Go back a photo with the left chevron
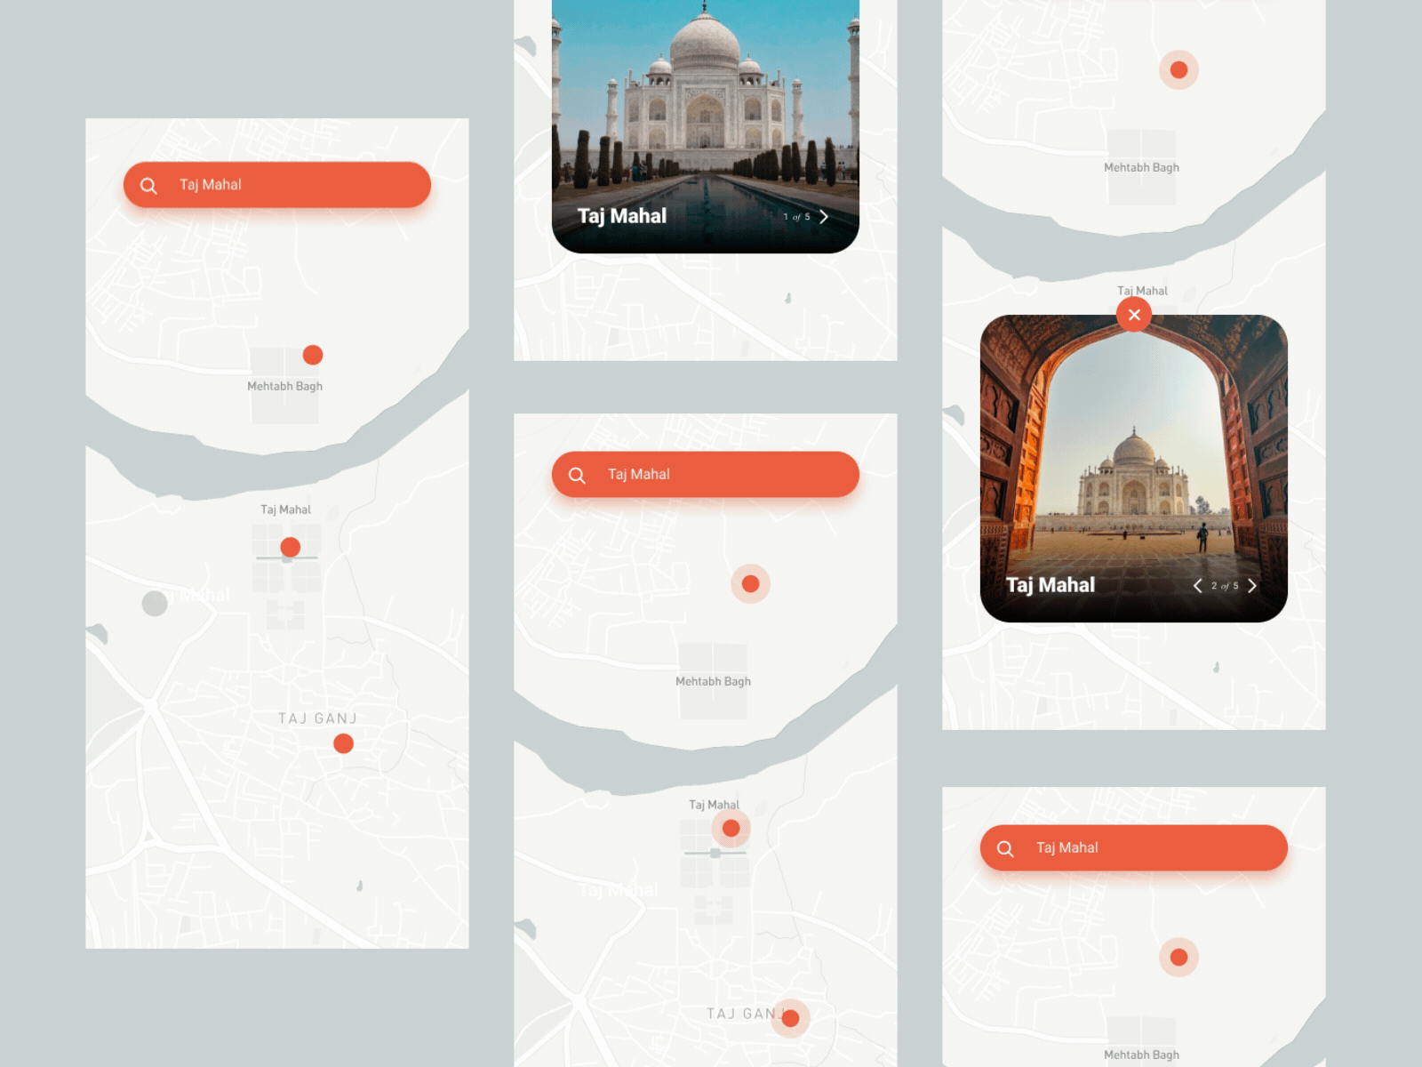Screen dimensions: 1422x1067 tap(1198, 585)
